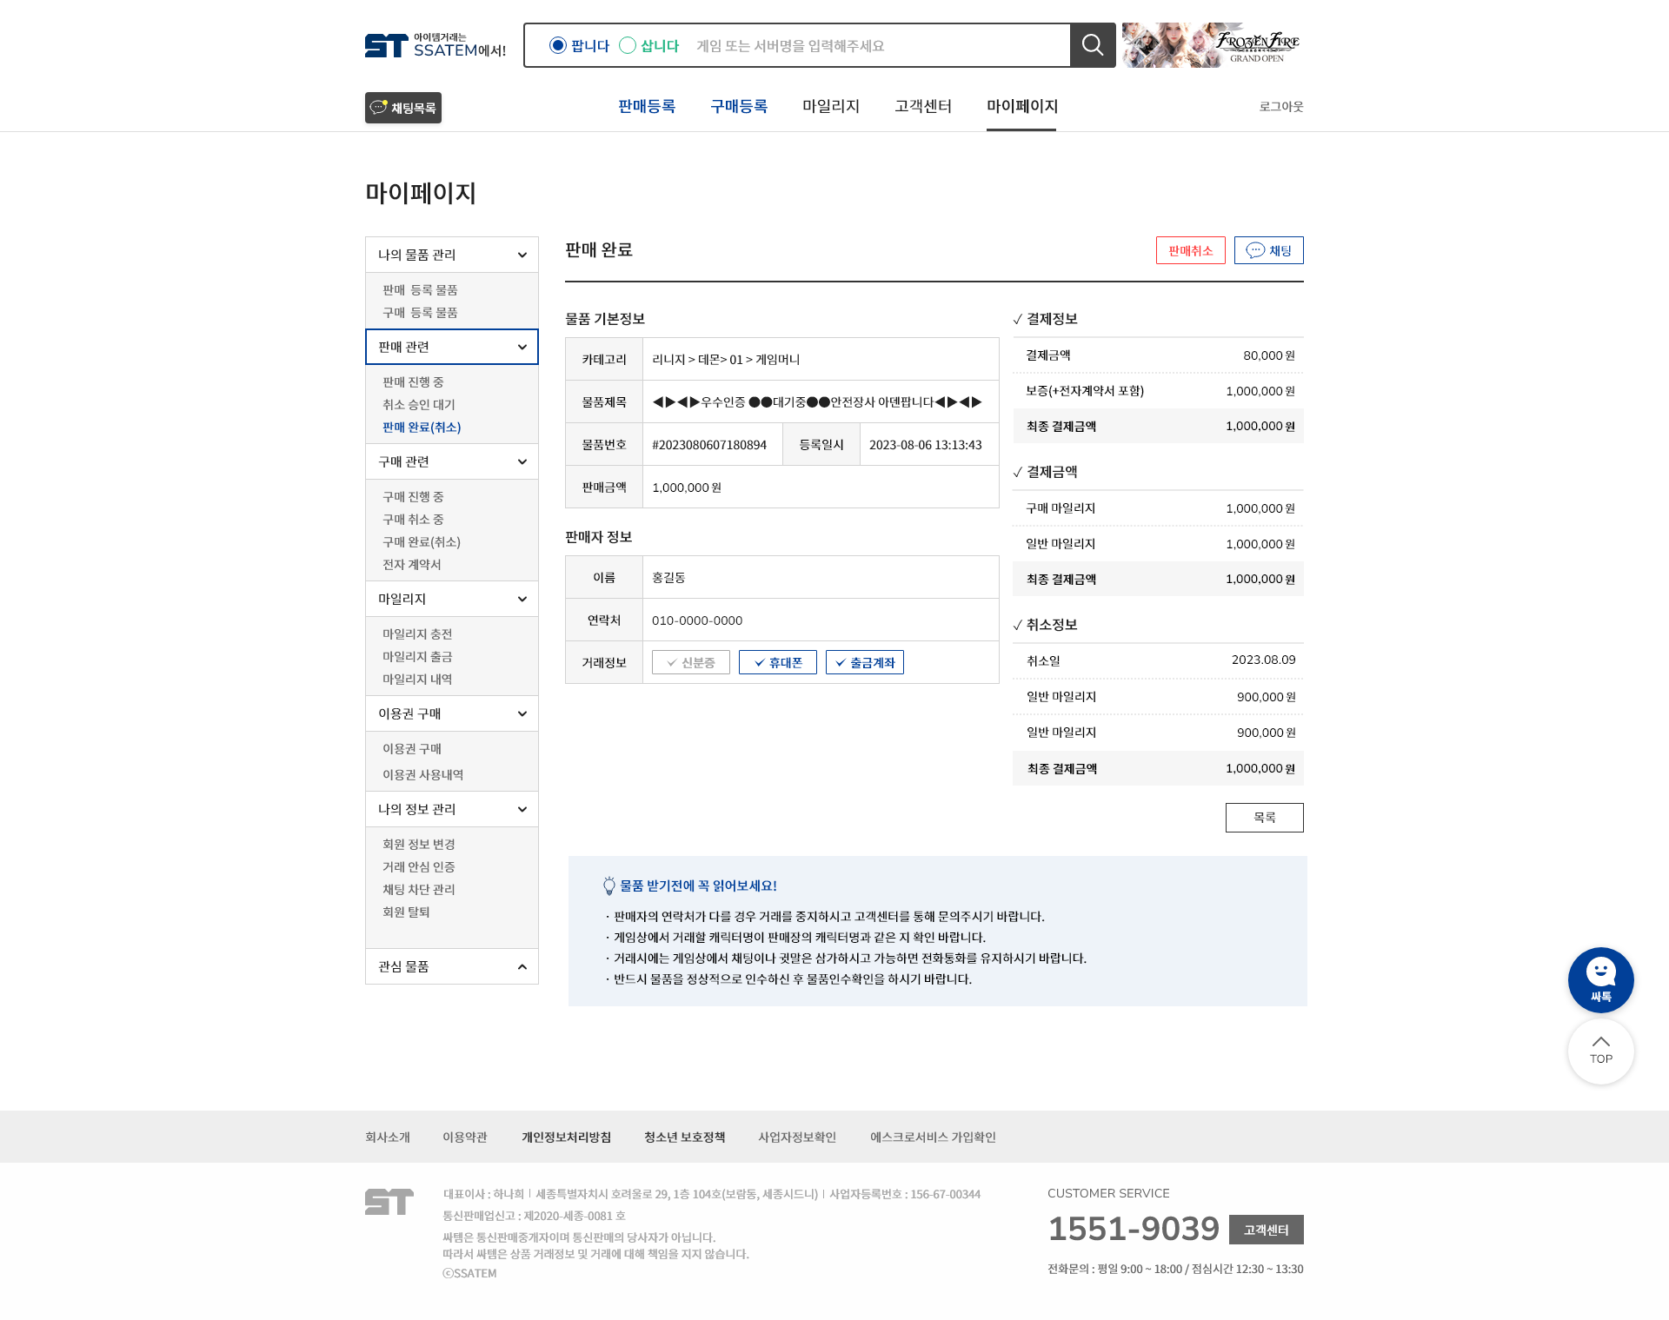This screenshot has height=1320, width=1669.
Task: Collapse the 나의 물품 관리 section
Action: [452, 255]
